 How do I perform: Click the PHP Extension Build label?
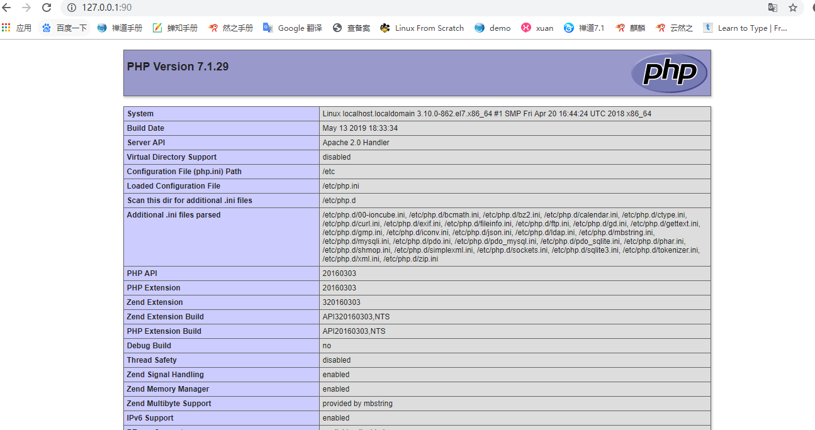click(164, 331)
